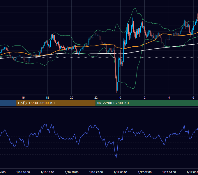This screenshot has height=175, width=198.
Task: Click the 1/17 00:00 label on indicator axis
Action: (120, 172)
